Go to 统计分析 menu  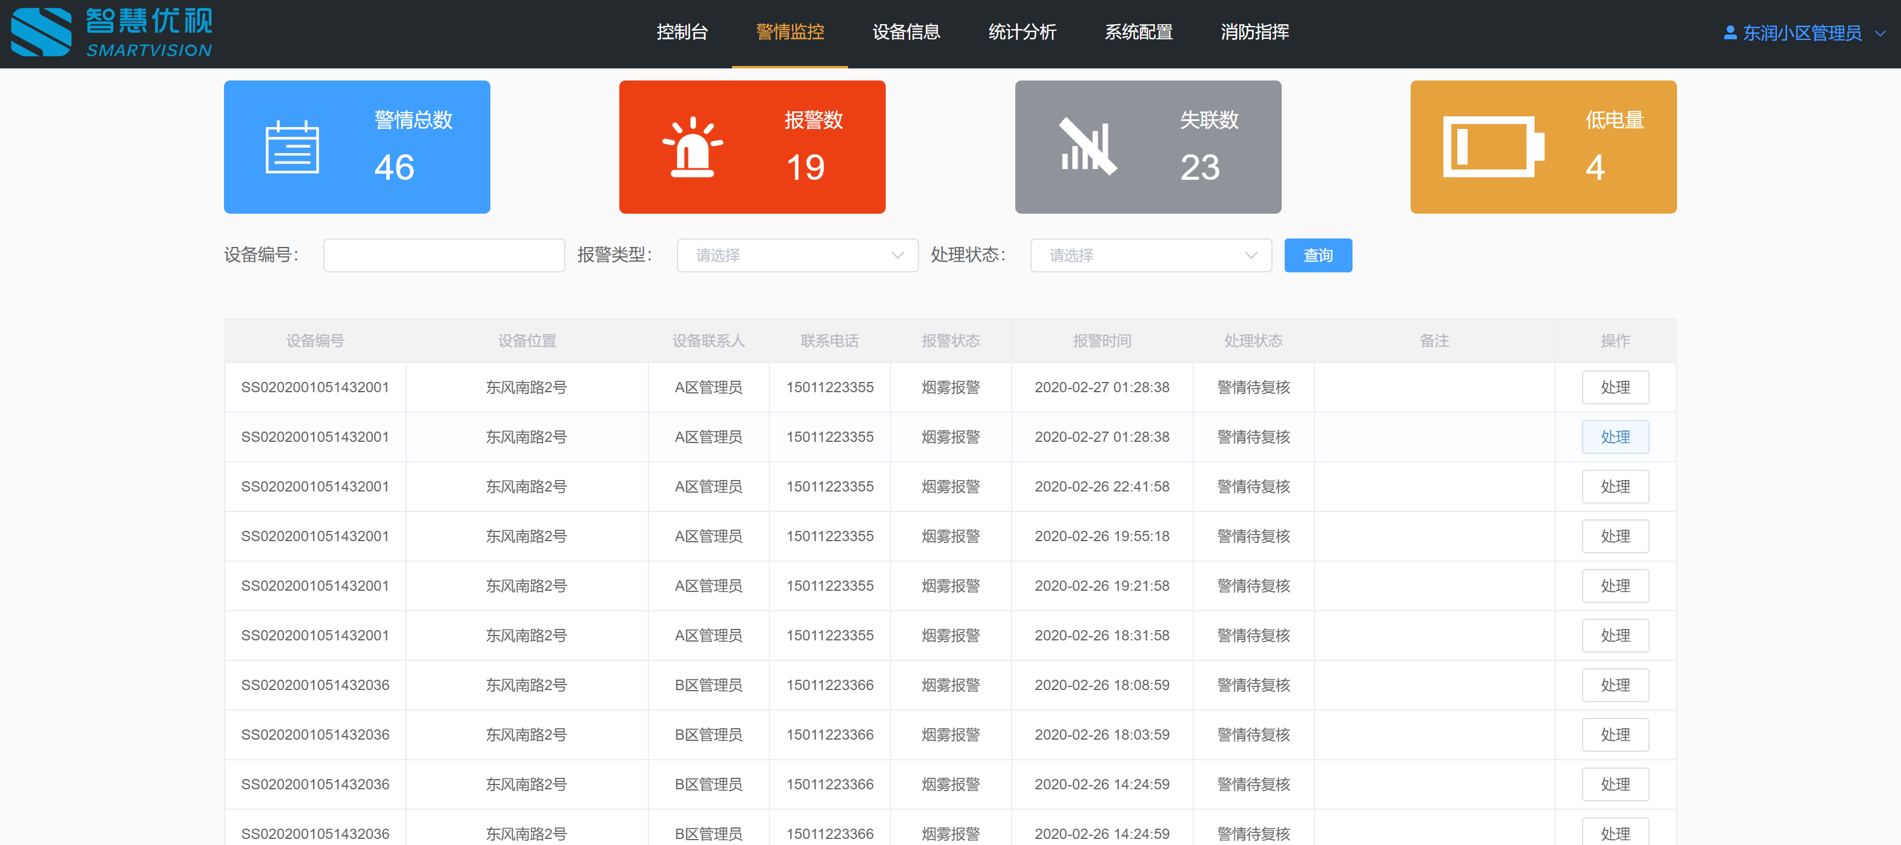(x=1022, y=33)
